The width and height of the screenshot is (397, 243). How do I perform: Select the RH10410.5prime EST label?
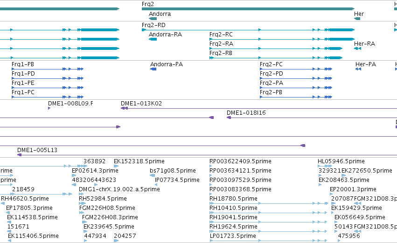coord(233,208)
